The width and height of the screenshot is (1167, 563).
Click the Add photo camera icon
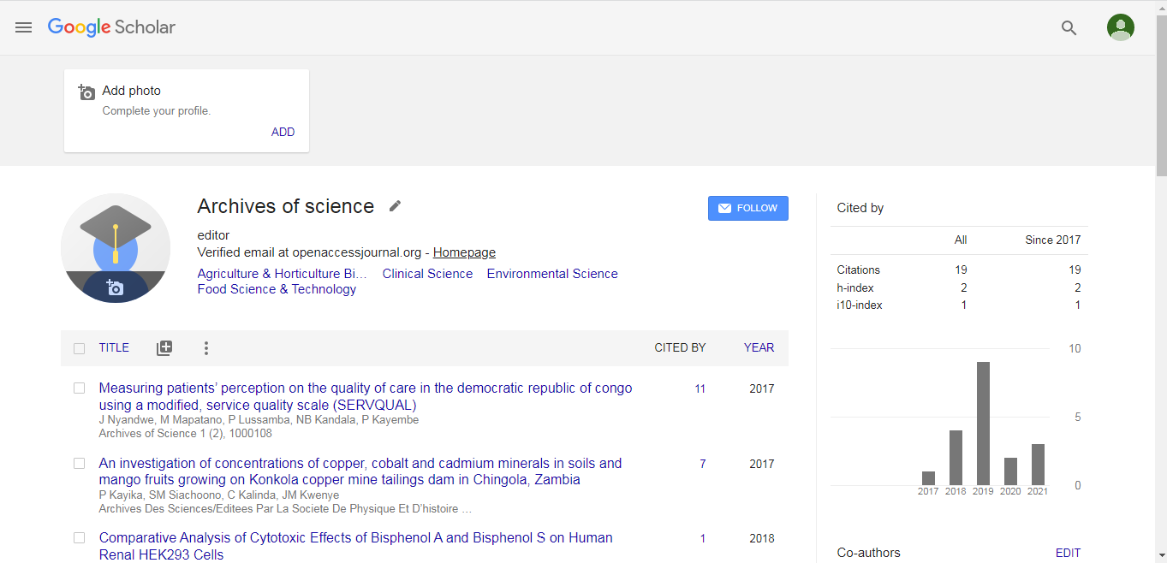[x=86, y=92]
